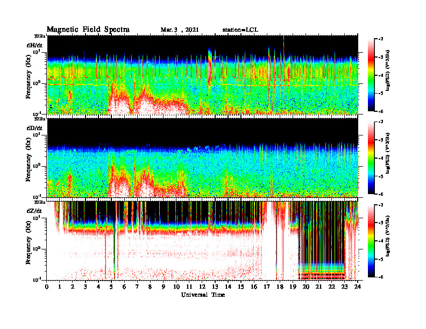Click the "6" hour tick label

[124, 287]
